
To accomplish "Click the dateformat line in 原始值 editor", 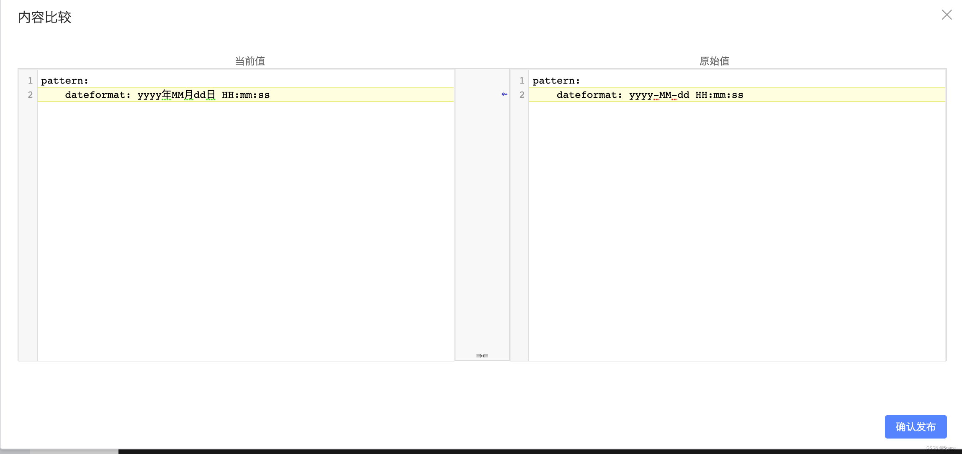I will tap(737, 95).
